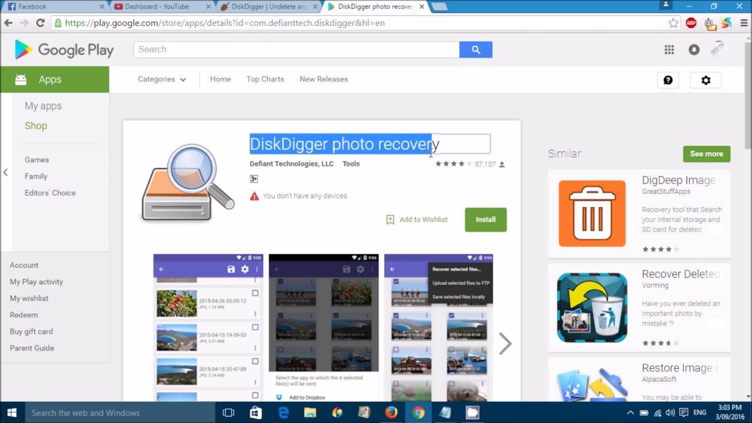
Task: Open Buy gift card link
Action: (x=31, y=331)
